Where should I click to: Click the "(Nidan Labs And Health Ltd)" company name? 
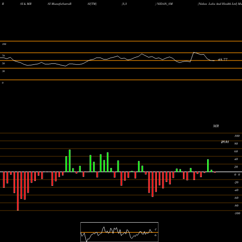[217, 4]
